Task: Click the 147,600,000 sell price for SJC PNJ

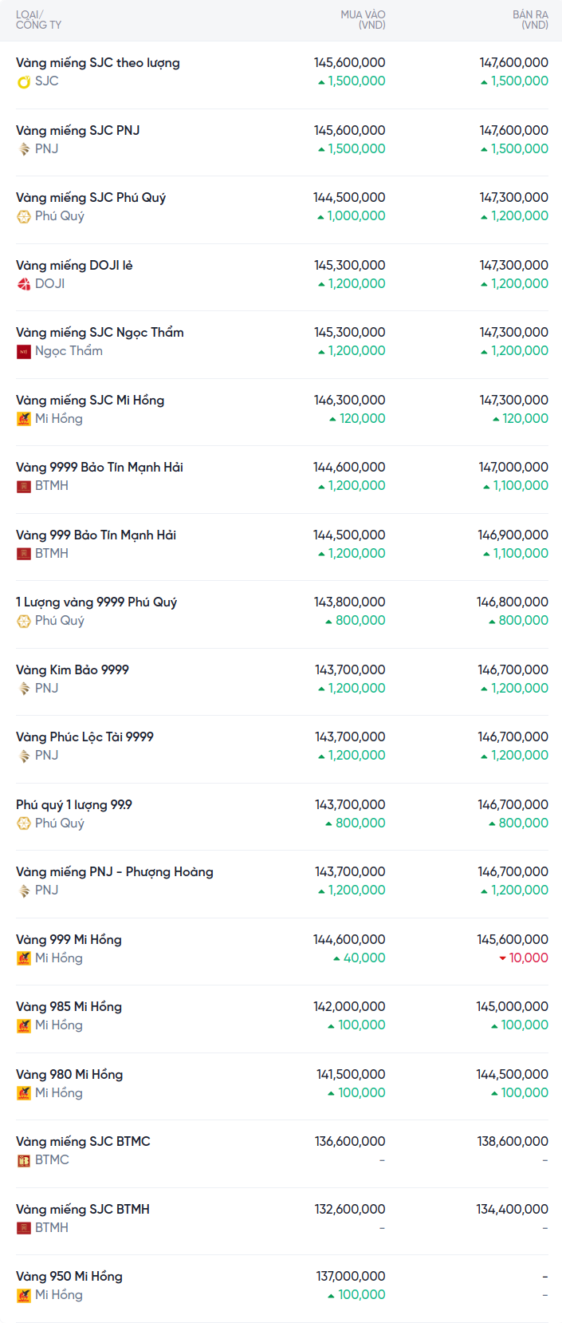Action: point(513,131)
